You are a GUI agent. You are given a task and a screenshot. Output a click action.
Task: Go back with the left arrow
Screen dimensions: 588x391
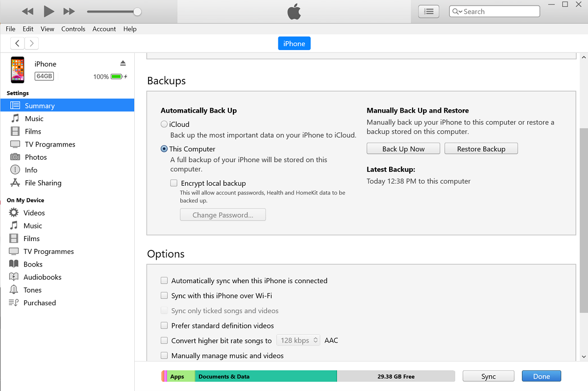click(18, 44)
